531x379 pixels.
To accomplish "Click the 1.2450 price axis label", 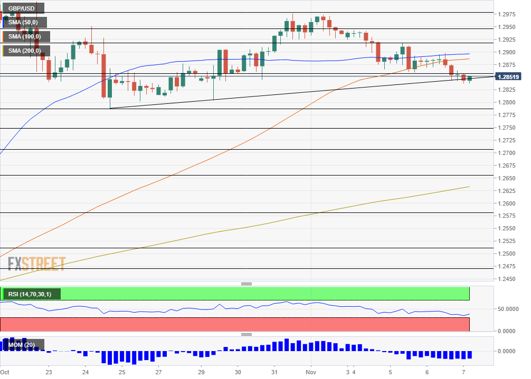I will pyautogui.click(x=507, y=279).
